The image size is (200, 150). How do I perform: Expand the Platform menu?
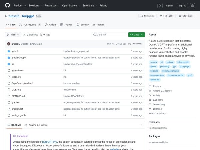point(20,6)
